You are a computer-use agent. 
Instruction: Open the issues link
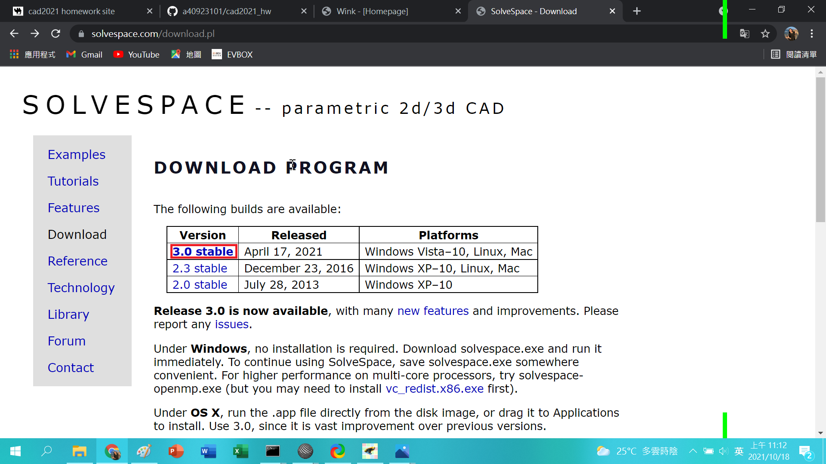coord(231,324)
